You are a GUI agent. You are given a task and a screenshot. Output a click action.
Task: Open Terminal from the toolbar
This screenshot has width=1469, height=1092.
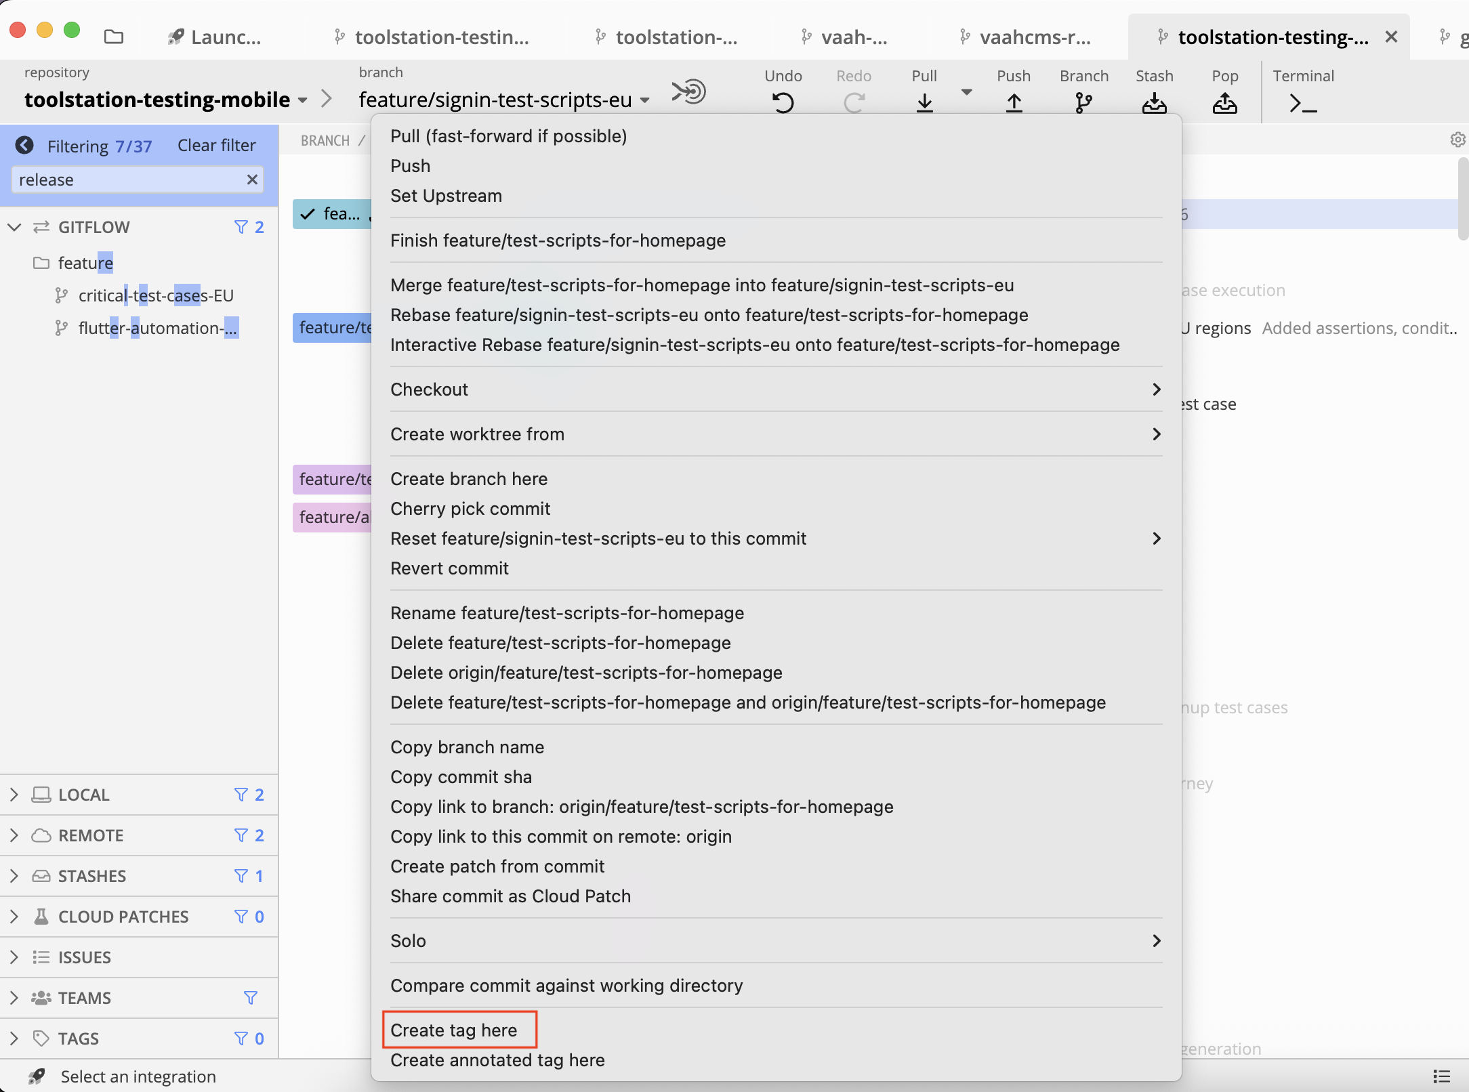[x=1302, y=103]
